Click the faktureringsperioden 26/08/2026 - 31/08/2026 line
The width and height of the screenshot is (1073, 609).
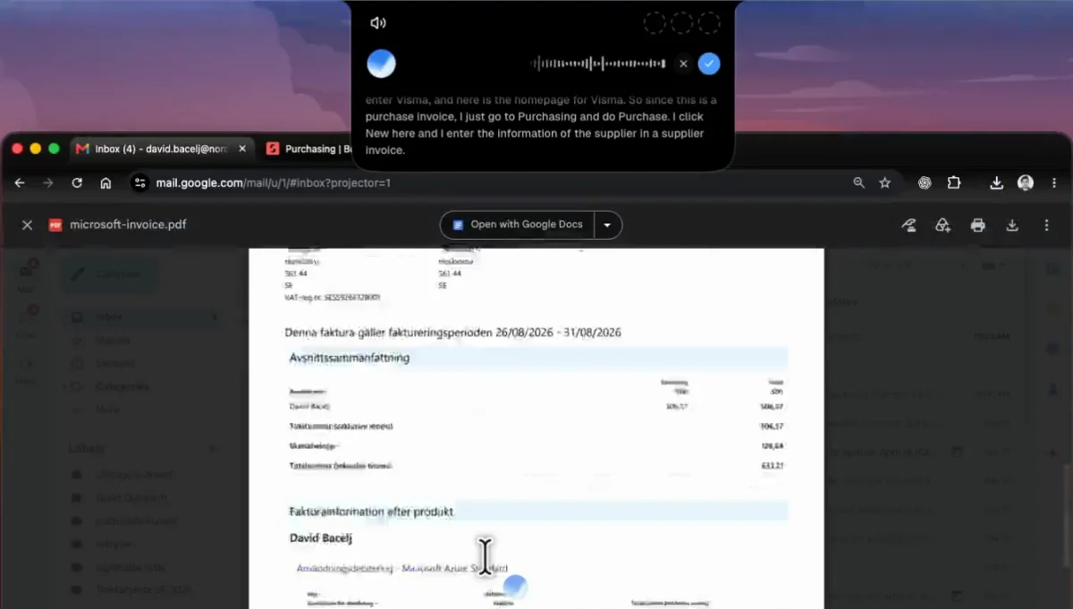pos(452,333)
